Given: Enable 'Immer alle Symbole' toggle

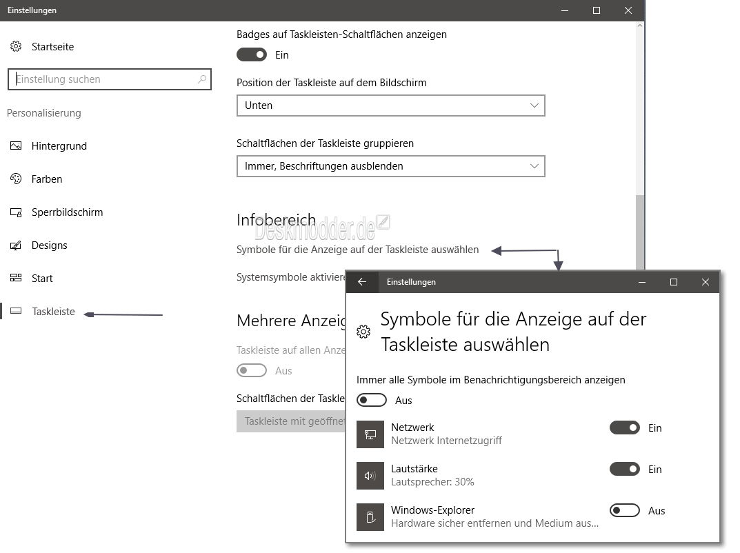Looking at the screenshot, I should (372, 401).
